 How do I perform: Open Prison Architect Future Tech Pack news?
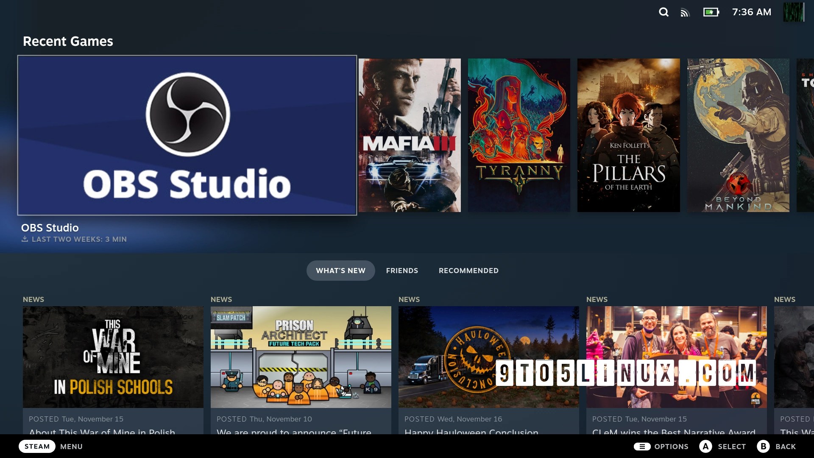[x=301, y=357]
